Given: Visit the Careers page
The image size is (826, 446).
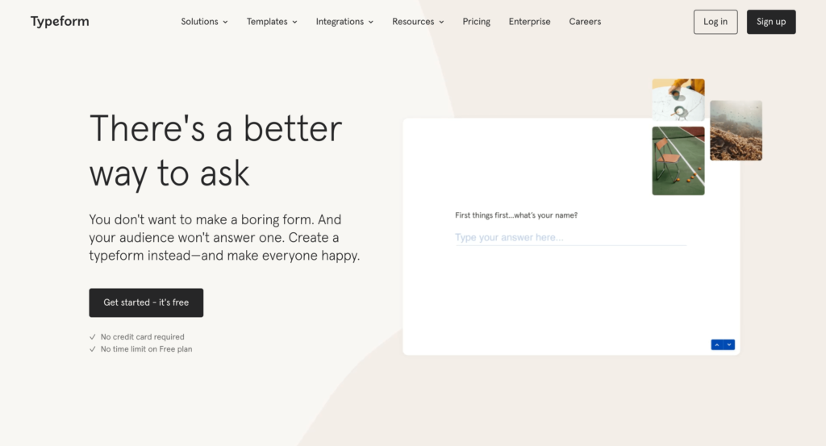Looking at the screenshot, I should (585, 22).
